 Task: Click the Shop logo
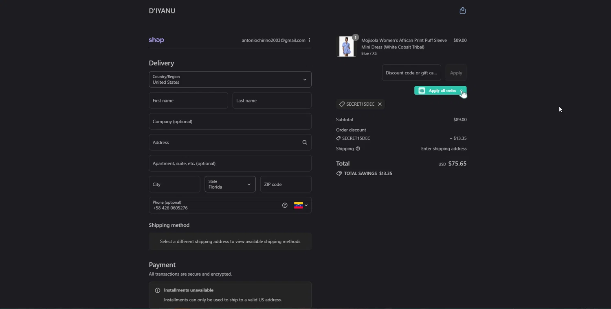[x=156, y=40]
